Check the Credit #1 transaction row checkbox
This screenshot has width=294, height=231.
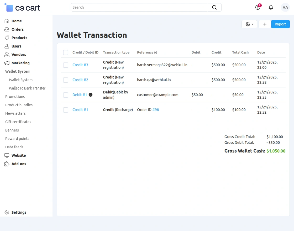click(65, 110)
